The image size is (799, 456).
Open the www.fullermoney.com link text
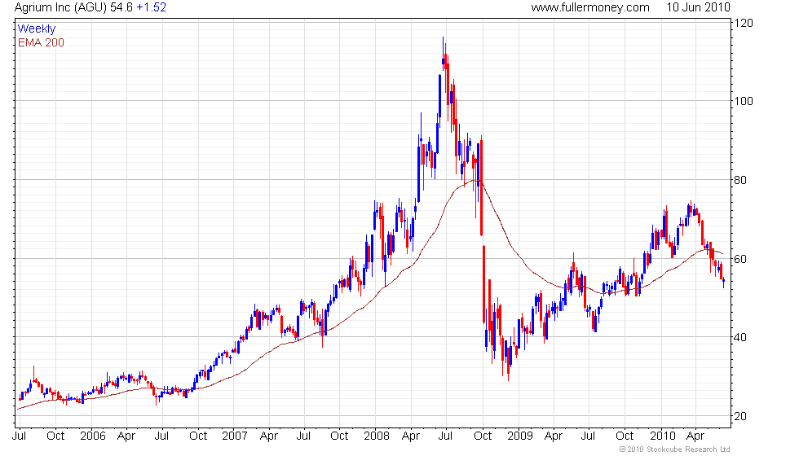click(590, 7)
